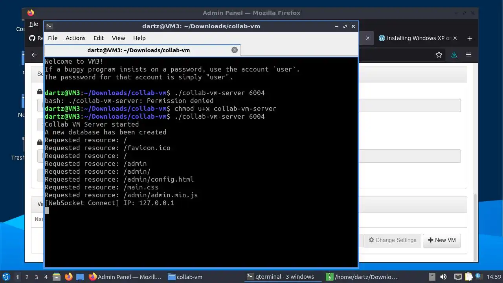The image size is (503, 283).
Task: Open the network tray icon
Action: click(x=458, y=277)
